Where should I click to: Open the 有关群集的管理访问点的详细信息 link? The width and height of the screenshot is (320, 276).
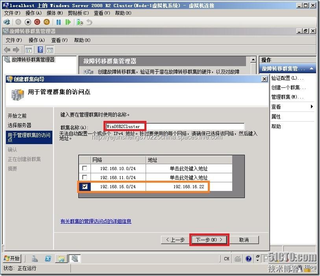[x=96, y=221]
